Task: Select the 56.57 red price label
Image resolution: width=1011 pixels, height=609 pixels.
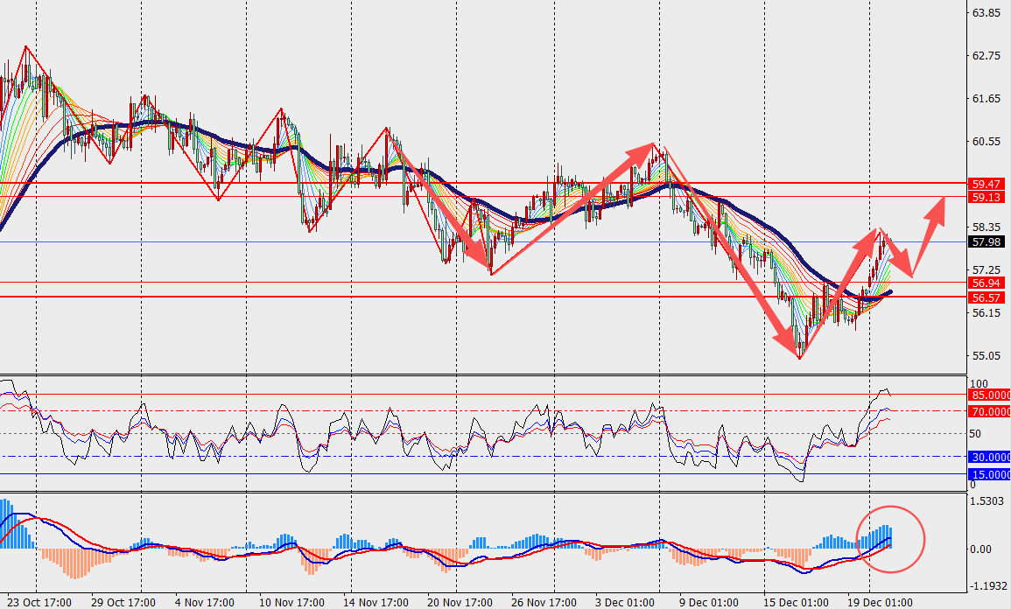Action: [985, 297]
